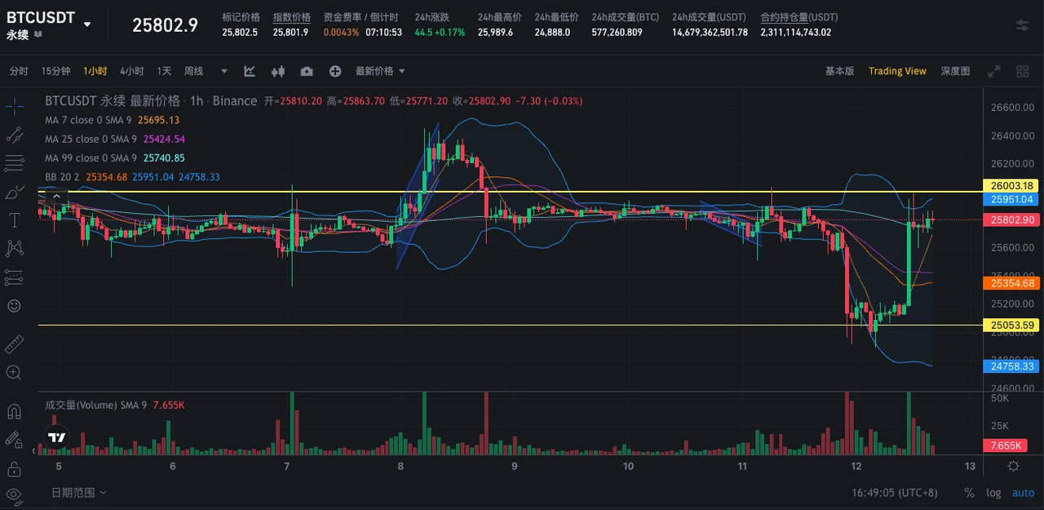
Task: Open the 日期范围 date range dropdown
Action: (78, 493)
